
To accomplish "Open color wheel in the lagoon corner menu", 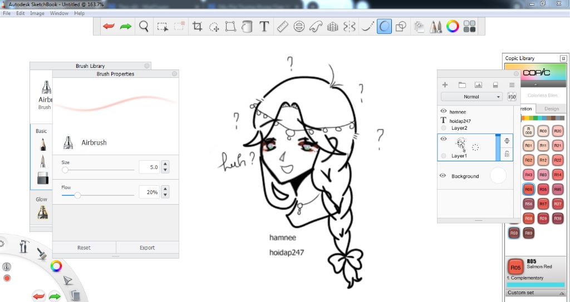I will [x=56, y=266].
